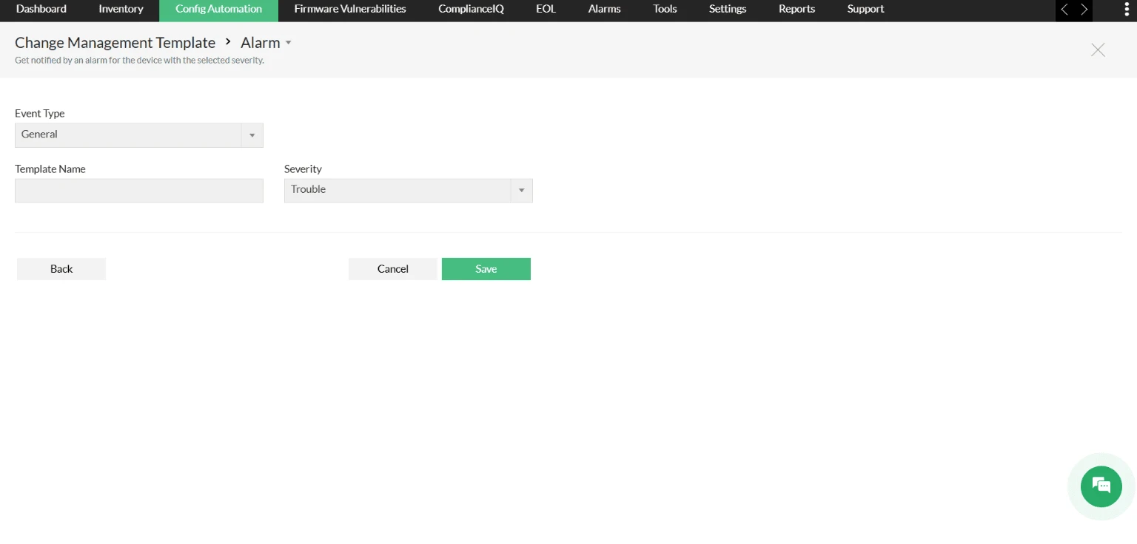
Task: View the Reports tab
Action: pyautogui.click(x=796, y=10)
